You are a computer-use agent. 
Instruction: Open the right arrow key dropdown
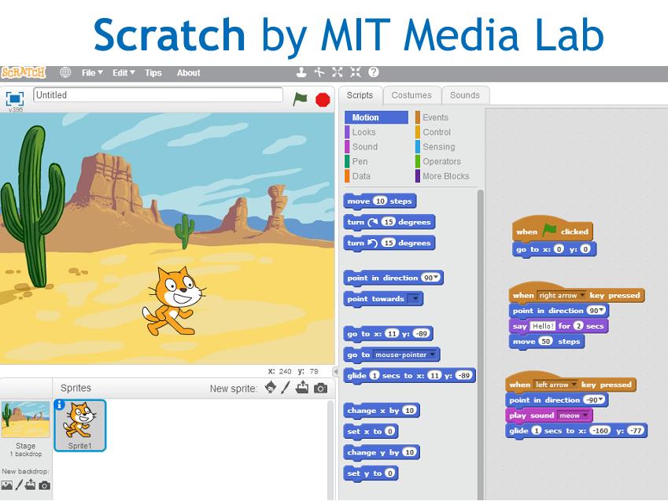click(x=582, y=295)
